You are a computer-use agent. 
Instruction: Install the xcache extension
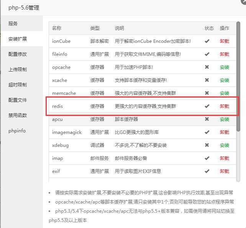coord(224,80)
